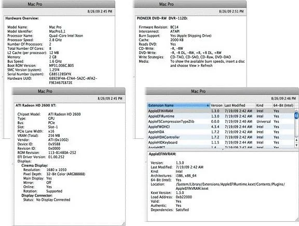The height and width of the screenshot is (226, 299).
Task: Click resize grip of extensions window
Action: click(x=297, y=219)
